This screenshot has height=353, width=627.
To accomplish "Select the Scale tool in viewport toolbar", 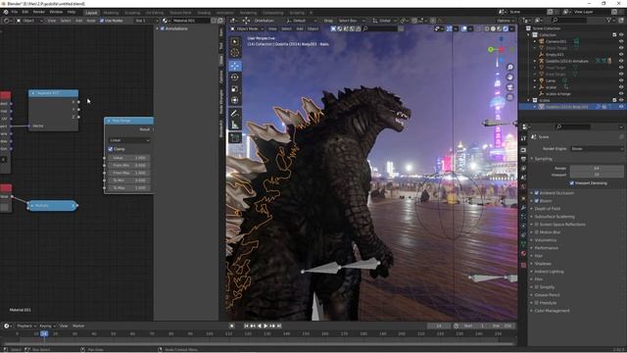I will tap(235, 89).
